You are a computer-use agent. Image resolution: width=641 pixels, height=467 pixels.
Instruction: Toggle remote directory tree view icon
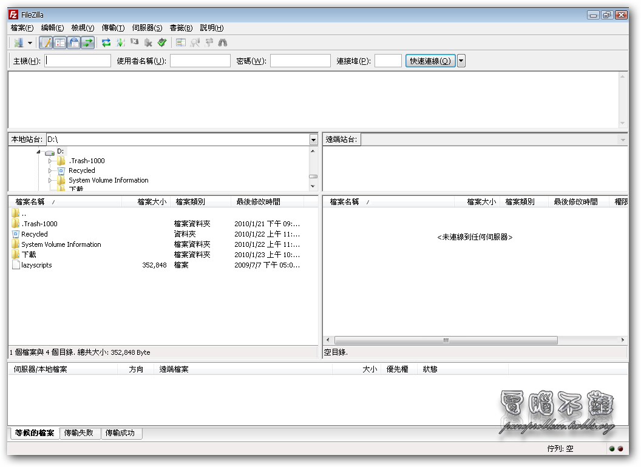tap(74, 42)
